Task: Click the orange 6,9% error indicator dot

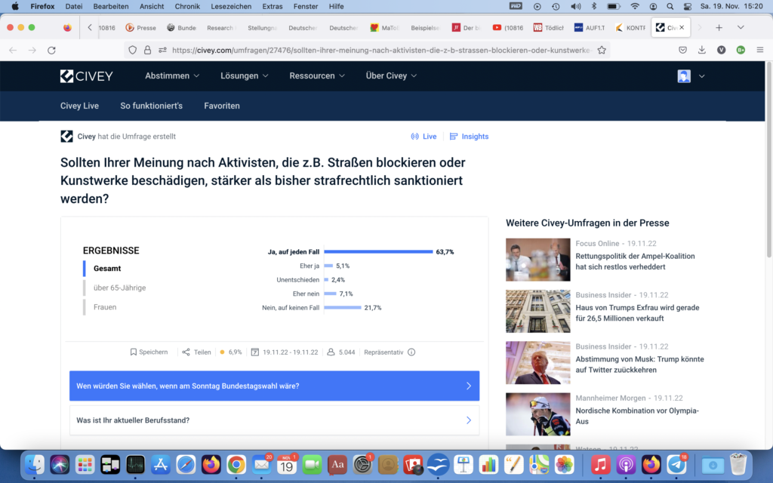Action: tap(222, 352)
